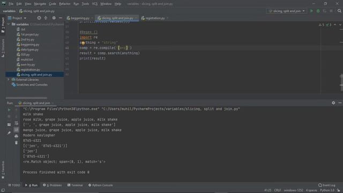Toggle scroll to end in Run console

[x=17, y=130]
